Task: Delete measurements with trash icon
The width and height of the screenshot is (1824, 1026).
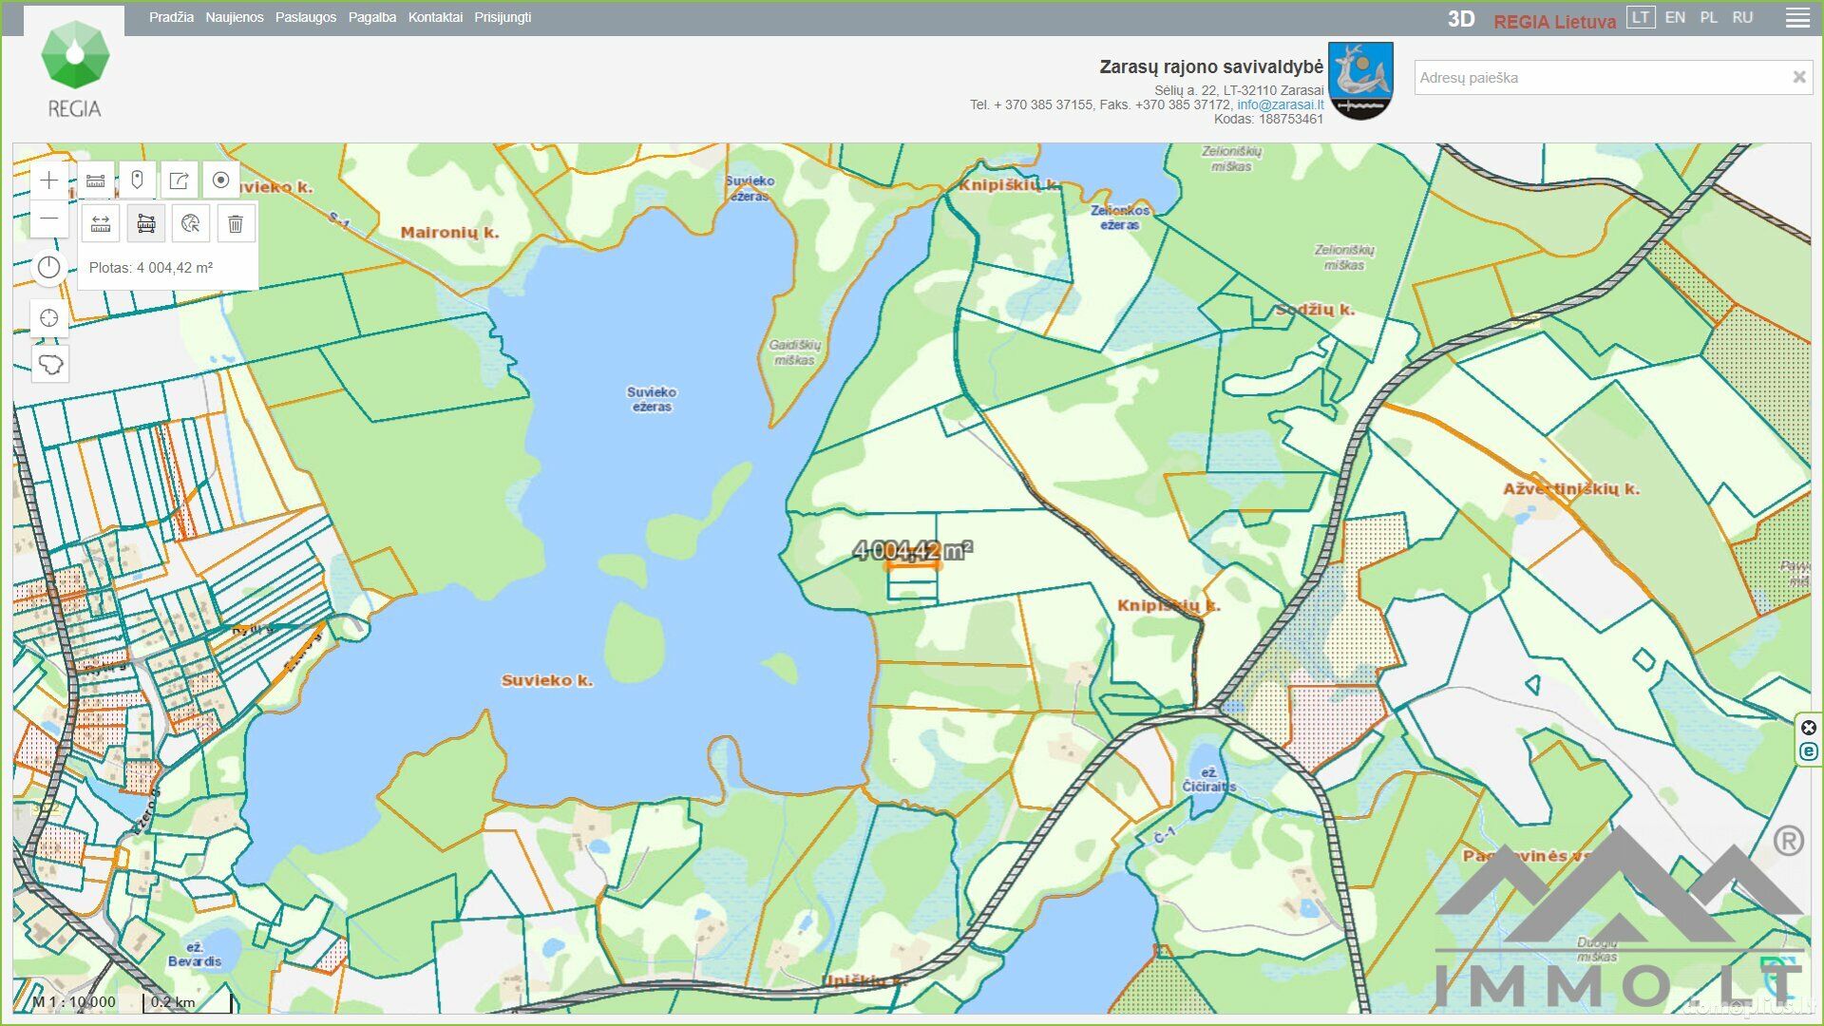Action: [236, 224]
